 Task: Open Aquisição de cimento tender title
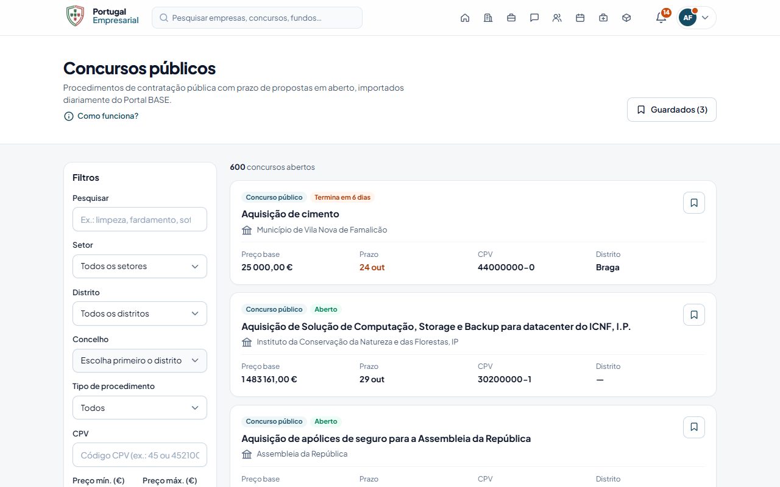tap(290, 214)
